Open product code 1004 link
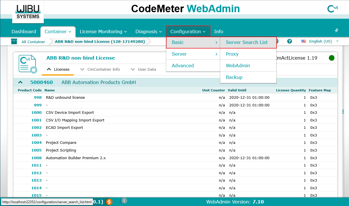 point(36,142)
